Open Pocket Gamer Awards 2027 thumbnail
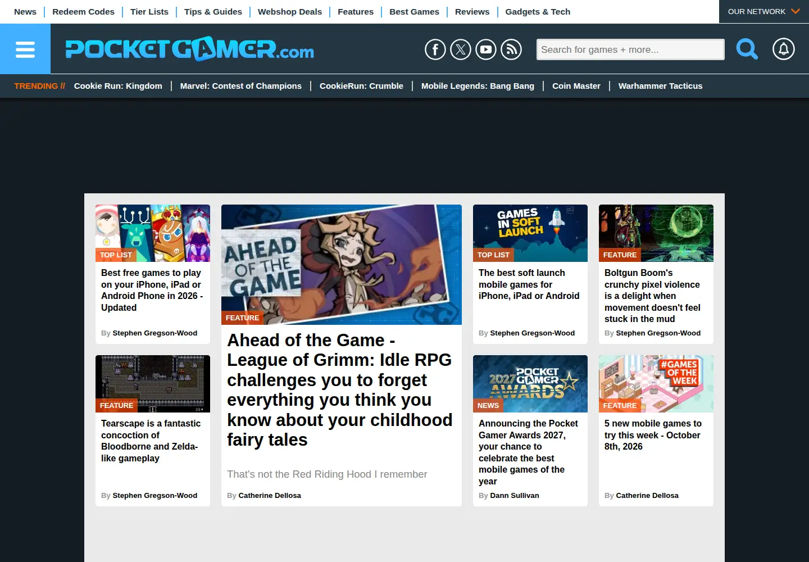809x562 pixels. coord(530,384)
